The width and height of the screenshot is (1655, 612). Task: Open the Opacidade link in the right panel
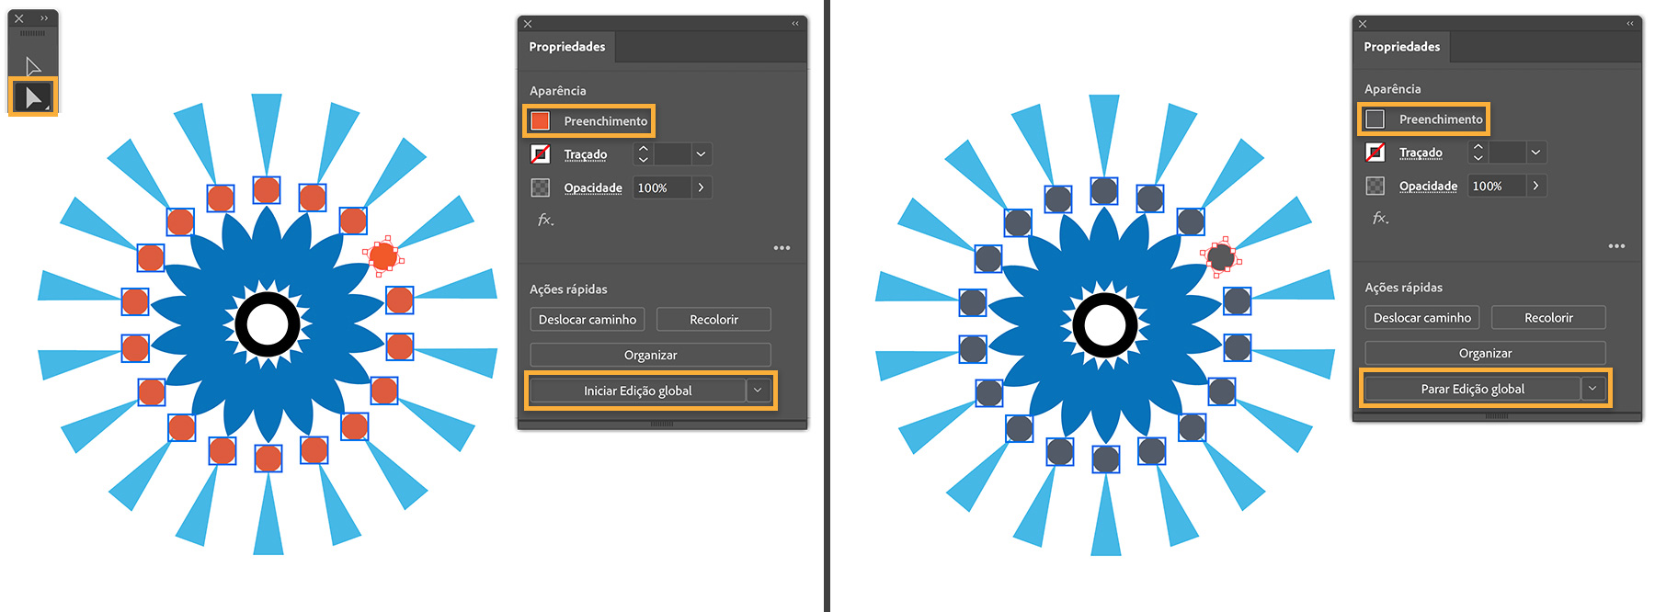pyautogui.click(x=1428, y=186)
